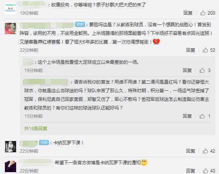This screenshot has height=174, width=219.
Task: Click thumbs-up on the 3-like reply
Action: [x=202, y=70]
